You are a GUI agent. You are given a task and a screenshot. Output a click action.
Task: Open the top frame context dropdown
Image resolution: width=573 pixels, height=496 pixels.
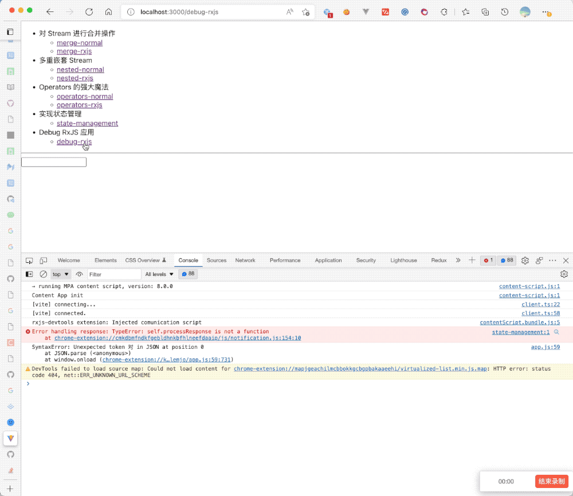pos(60,274)
